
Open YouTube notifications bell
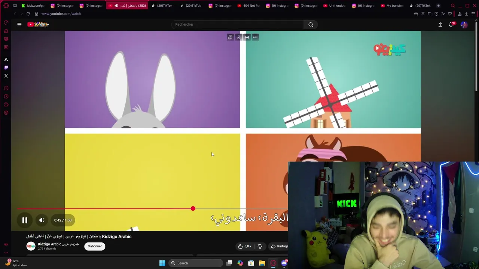pyautogui.click(x=451, y=25)
